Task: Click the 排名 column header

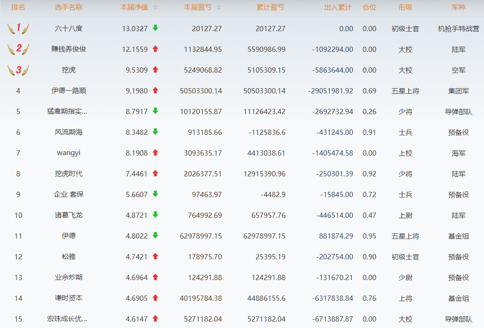Action: 18,7
